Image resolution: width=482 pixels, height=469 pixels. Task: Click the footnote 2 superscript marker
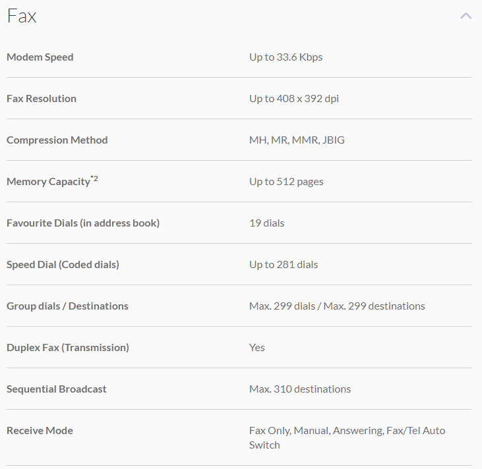(x=94, y=178)
